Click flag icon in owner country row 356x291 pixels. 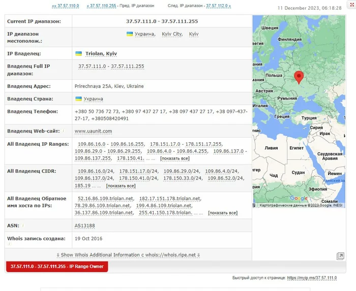pos(78,99)
